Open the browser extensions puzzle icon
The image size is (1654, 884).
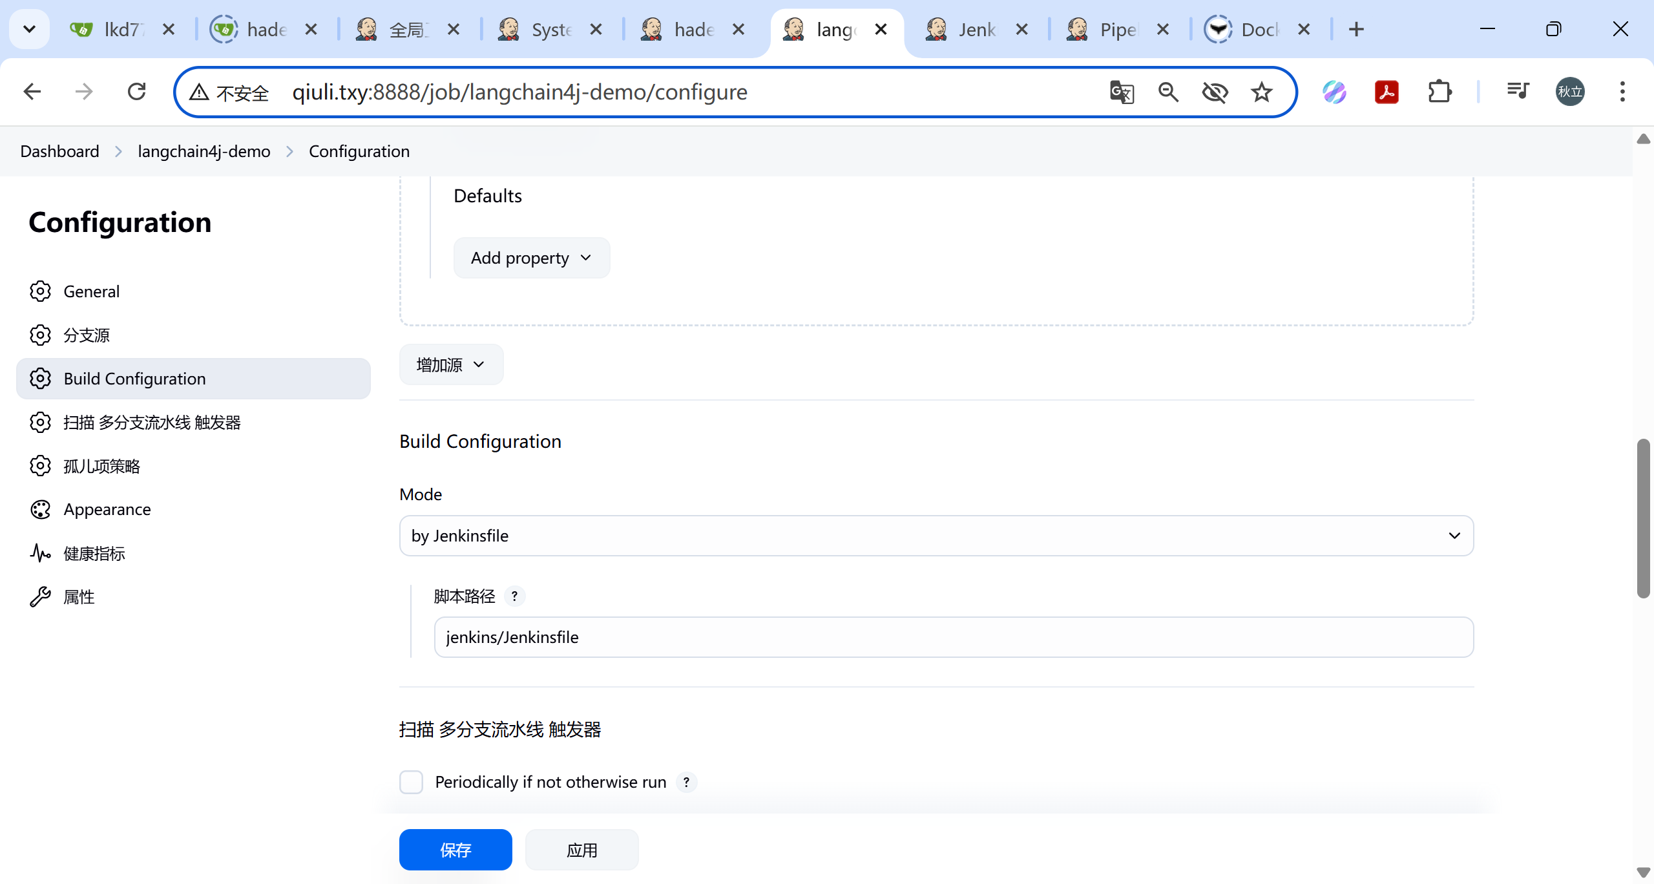tap(1439, 92)
